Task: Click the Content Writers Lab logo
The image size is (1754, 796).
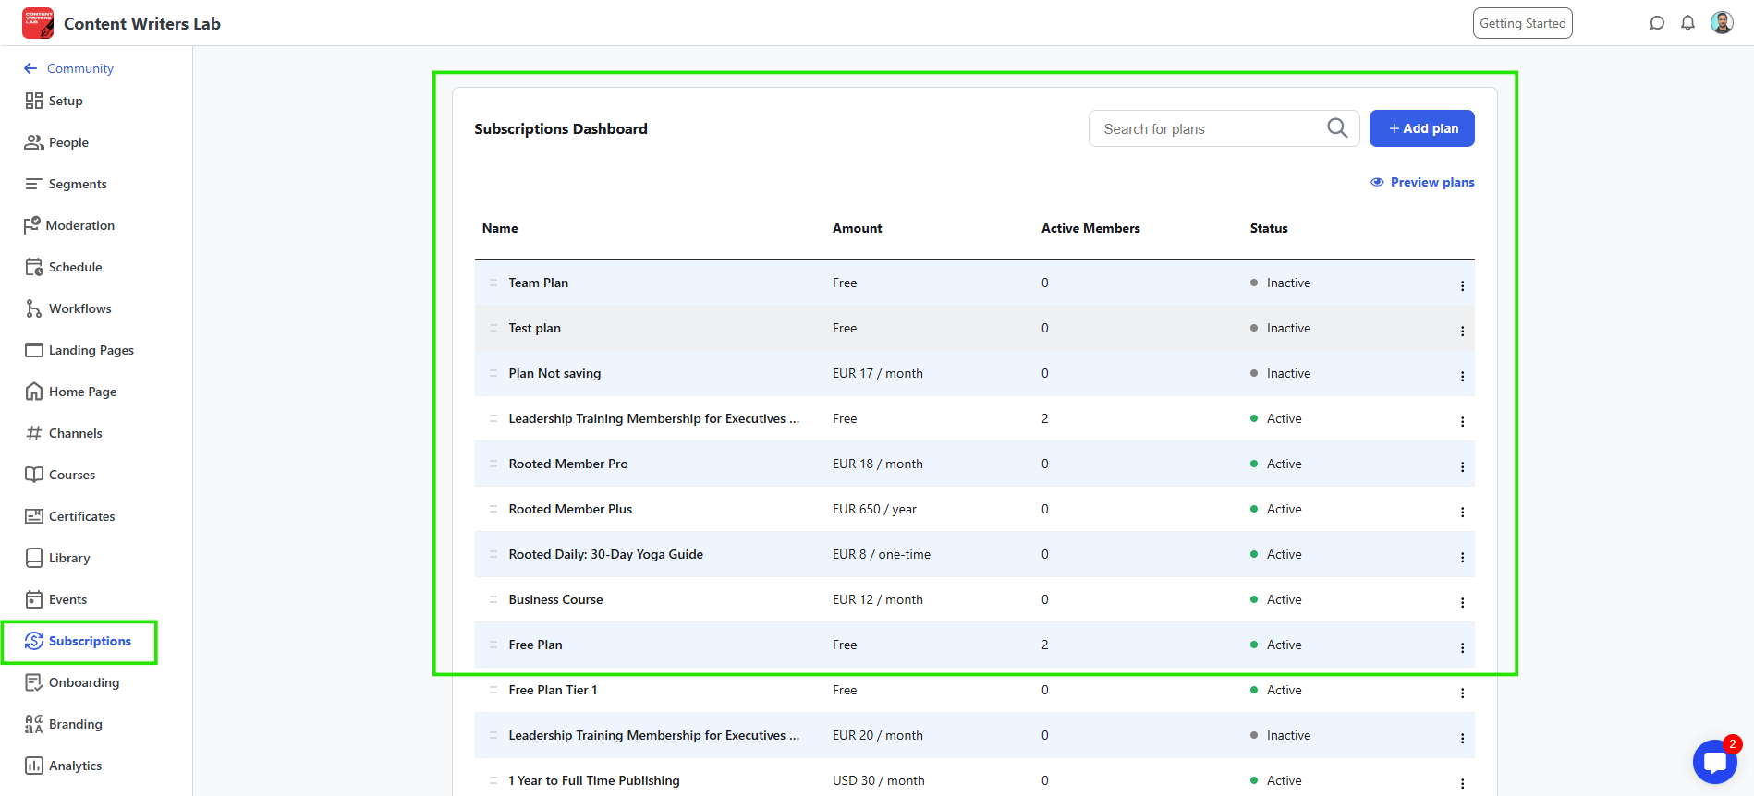Action: pos(38,23)
